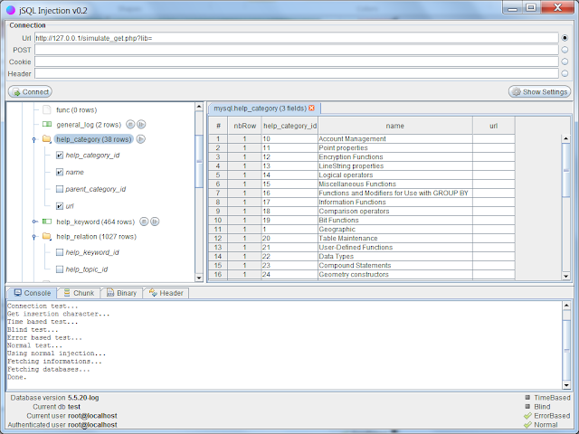Viewport: 579px width, 434px height.
Task: Select the general_log (2 rows) tree item
Action: tap(89, 125)
